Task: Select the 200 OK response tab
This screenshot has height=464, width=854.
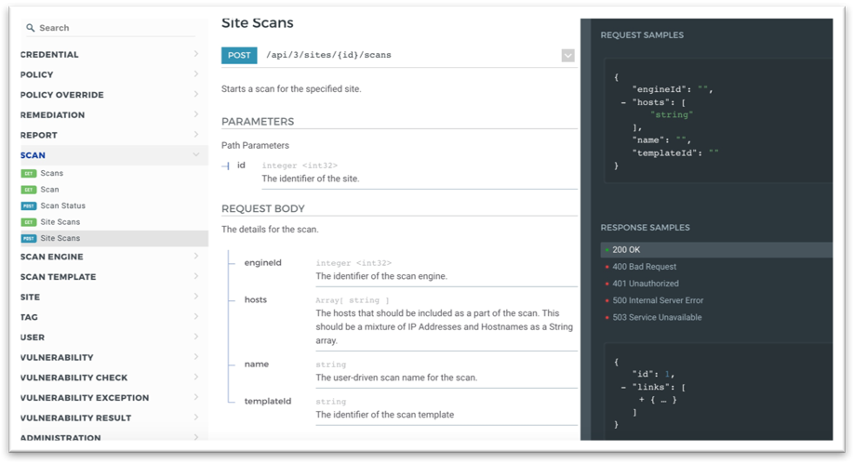Action: (x=626, y=250)
